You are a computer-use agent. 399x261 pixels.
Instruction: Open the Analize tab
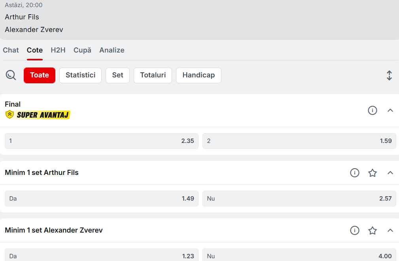(x=112, y=50)
